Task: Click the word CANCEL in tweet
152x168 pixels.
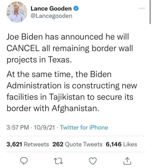Action: tap(23, 48)
